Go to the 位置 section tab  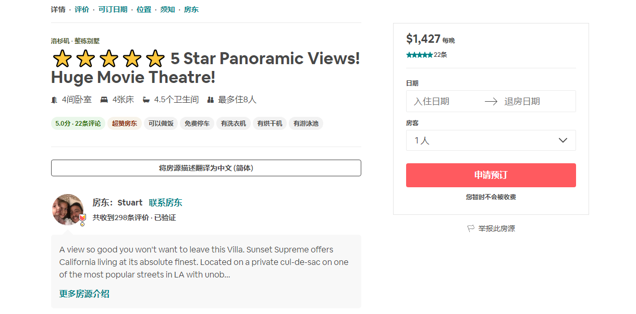[x=144, y=9]
